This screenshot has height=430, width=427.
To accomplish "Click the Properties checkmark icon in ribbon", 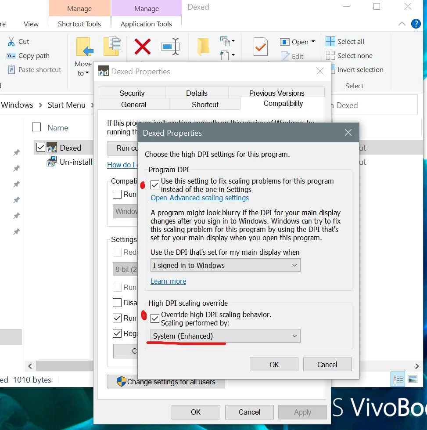I will point(260,47).
